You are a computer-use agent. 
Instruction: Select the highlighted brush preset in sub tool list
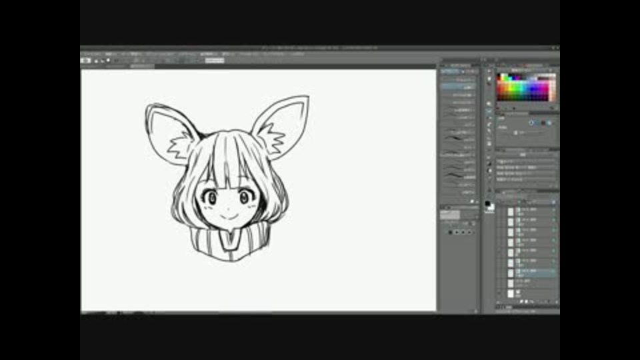click(x=458, y=87)
